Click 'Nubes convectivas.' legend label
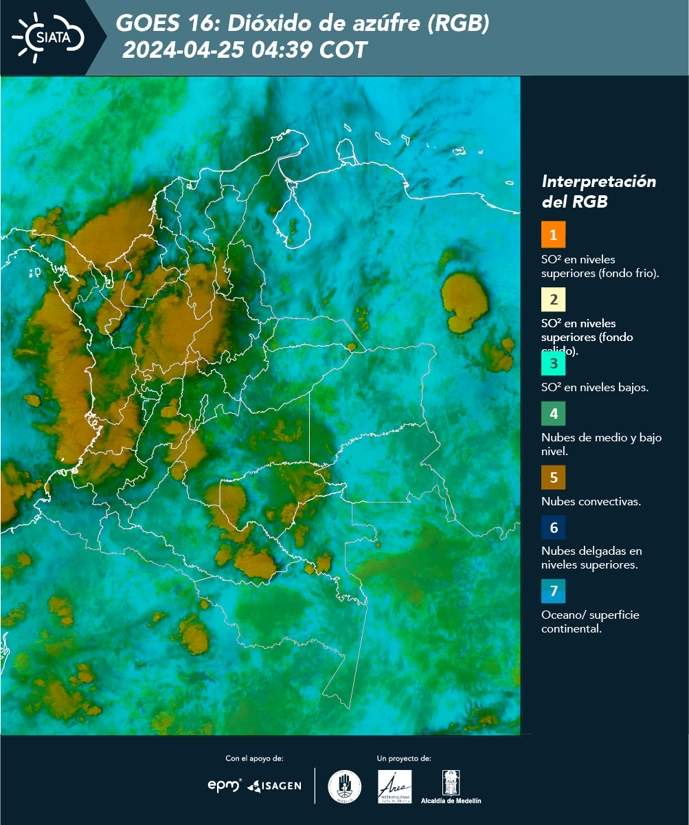The width and height of the screenshot is (689, 825). pyautogui.click(x=591, y=501)
